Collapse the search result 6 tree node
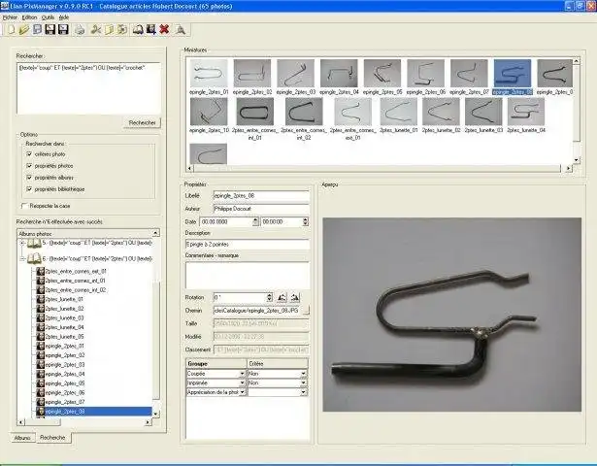The width and height of the screenshot is (597, 466). (22, 260)
